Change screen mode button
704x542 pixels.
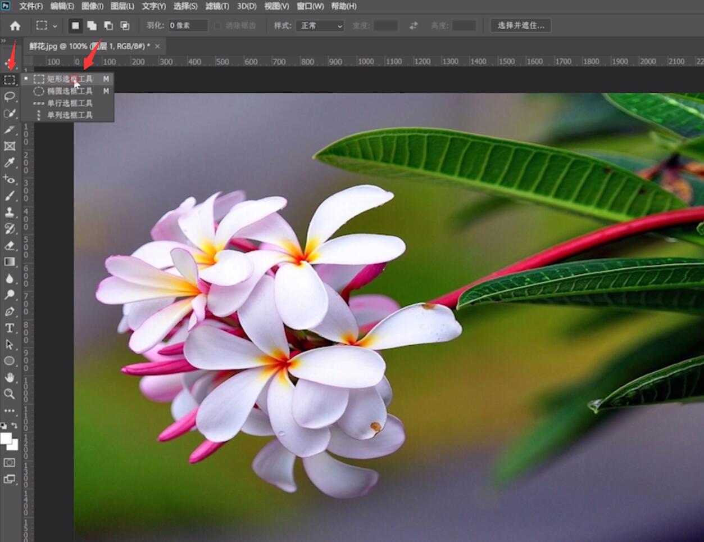10,479
